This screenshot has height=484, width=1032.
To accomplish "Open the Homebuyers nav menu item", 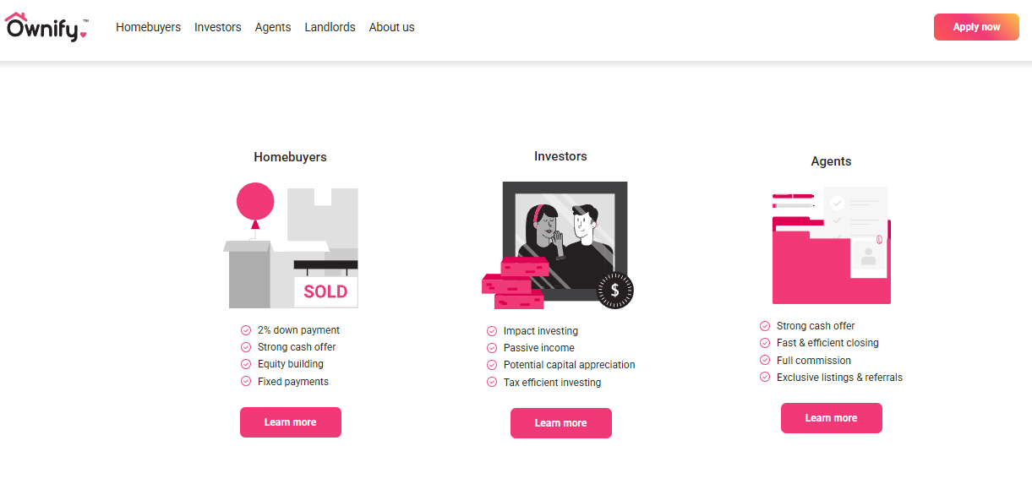I will (x=148, y=27).
